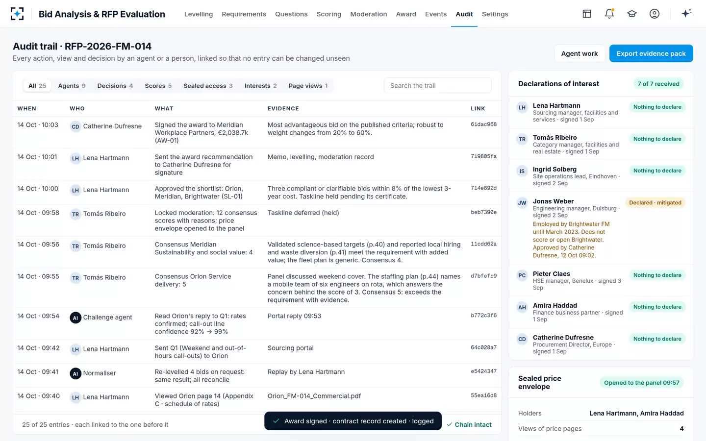Click Orion_FM-014_Commercial.pdf evidence
The height and width of the screenshot is (441, 706).
[x=314, y=396]
